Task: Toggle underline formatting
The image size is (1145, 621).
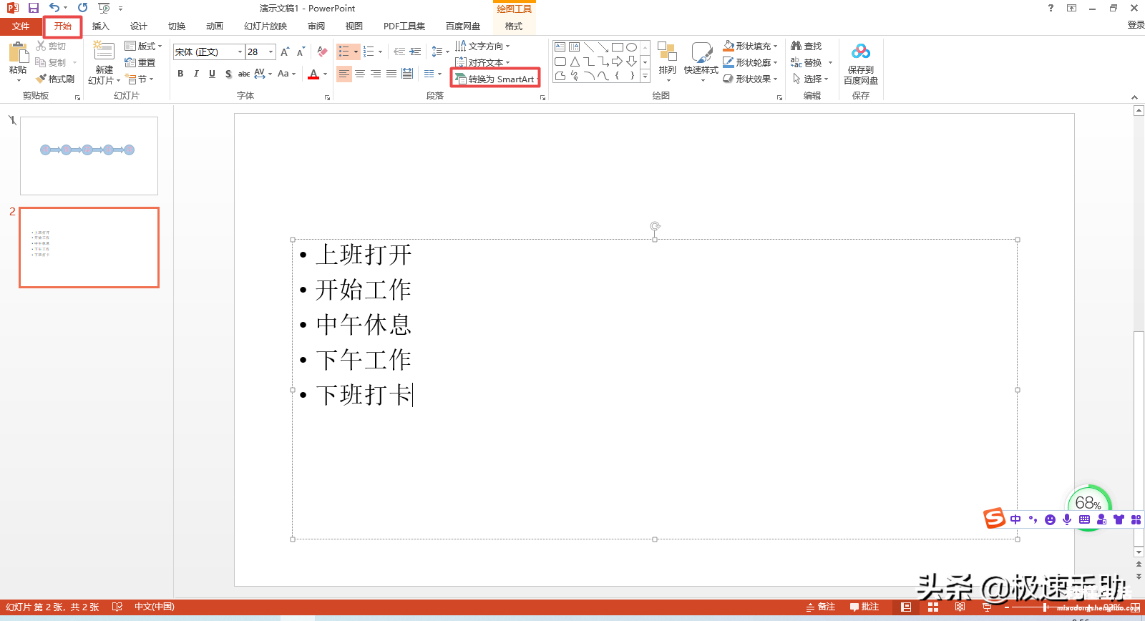Action: click(212, 74)
